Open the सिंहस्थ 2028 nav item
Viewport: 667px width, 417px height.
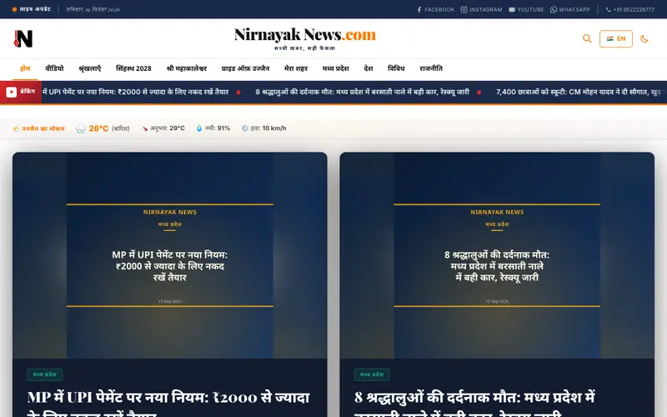pyautogui.click(x=133, y=68)
